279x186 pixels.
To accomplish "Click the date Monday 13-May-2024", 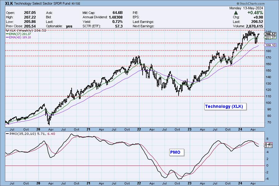I will coord(246,8).
